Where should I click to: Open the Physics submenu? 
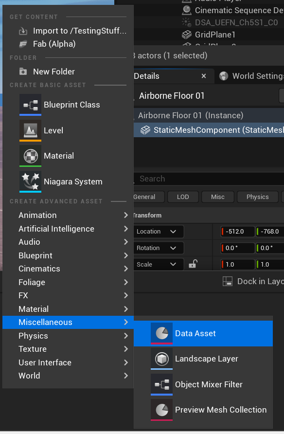point(68,336)
